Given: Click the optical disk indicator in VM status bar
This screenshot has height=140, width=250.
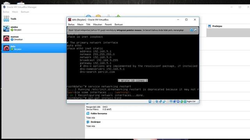Looking at the screenshot, I should click(x=154, y=101).
